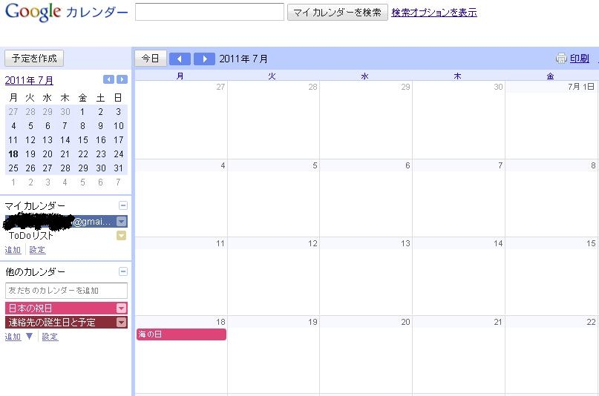Select day 9 in the mini calendar
This screenshot has width=599, height=396.
(100, 126)
